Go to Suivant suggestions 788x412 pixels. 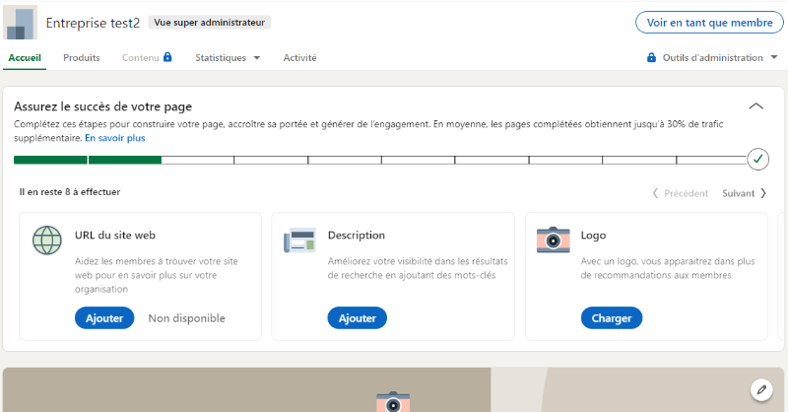pos(745,193)
